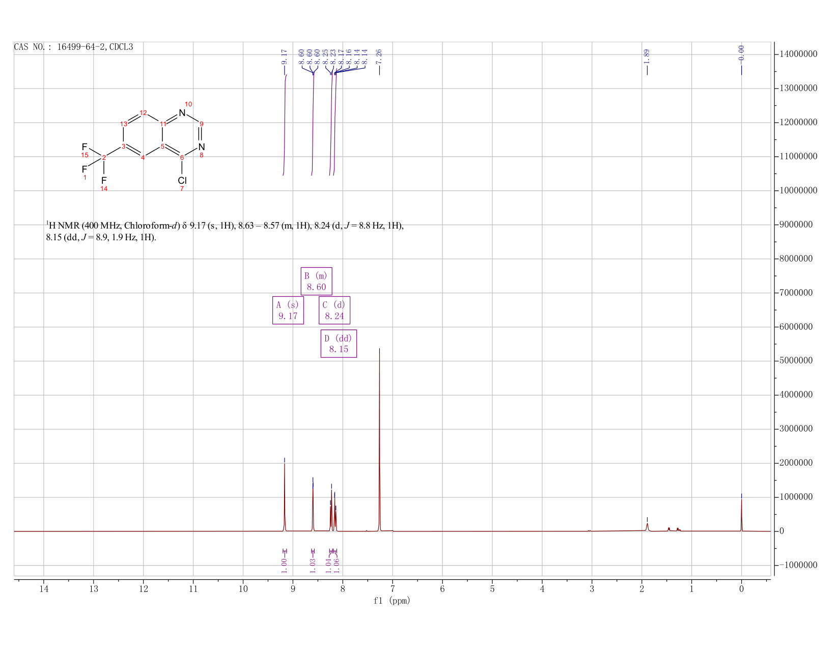This screenshot has height=649, width=840.
Task: Click the singlet peak at 9.17 ppm
Action: tap(285, 496)
